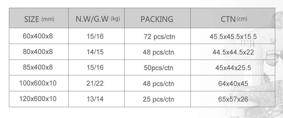
Task: Click the 65x57x26 carton cell
Action: pyautogui.click(x=233, y=99)
